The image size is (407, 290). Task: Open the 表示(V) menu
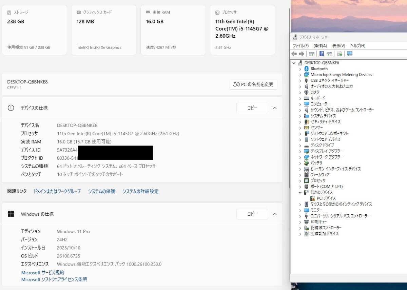pos(338,45)
